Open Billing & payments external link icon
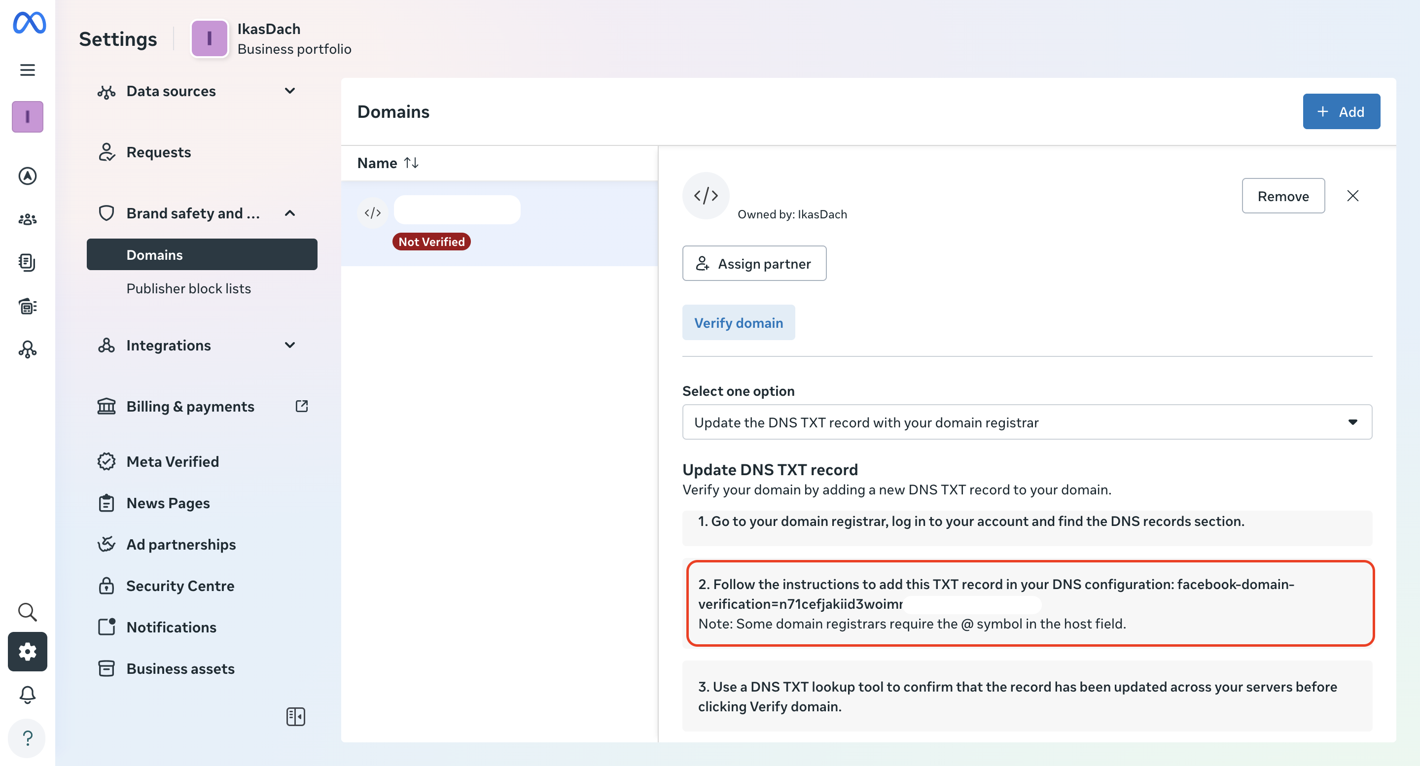Image resolution: width=1420 pixels, height=766 pixels. tap(302, 406)
